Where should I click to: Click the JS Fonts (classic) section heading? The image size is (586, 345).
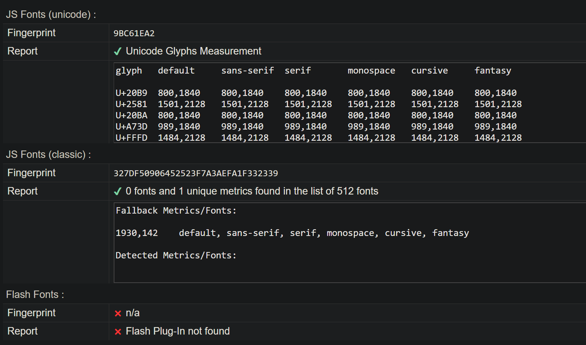[x=48, y=155]
